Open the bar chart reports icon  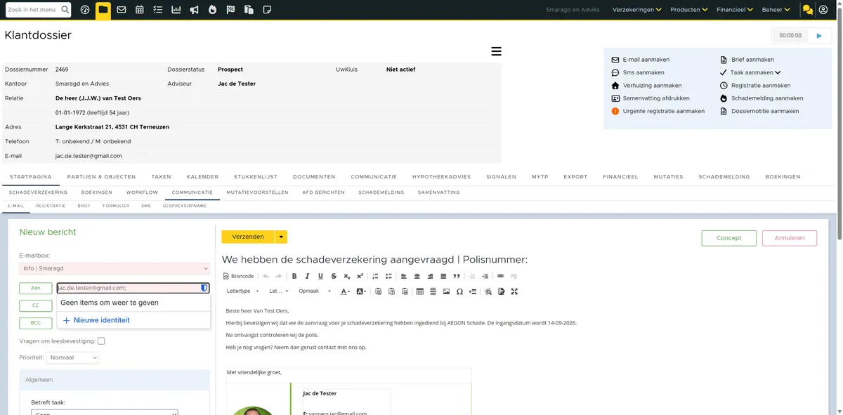176,10
